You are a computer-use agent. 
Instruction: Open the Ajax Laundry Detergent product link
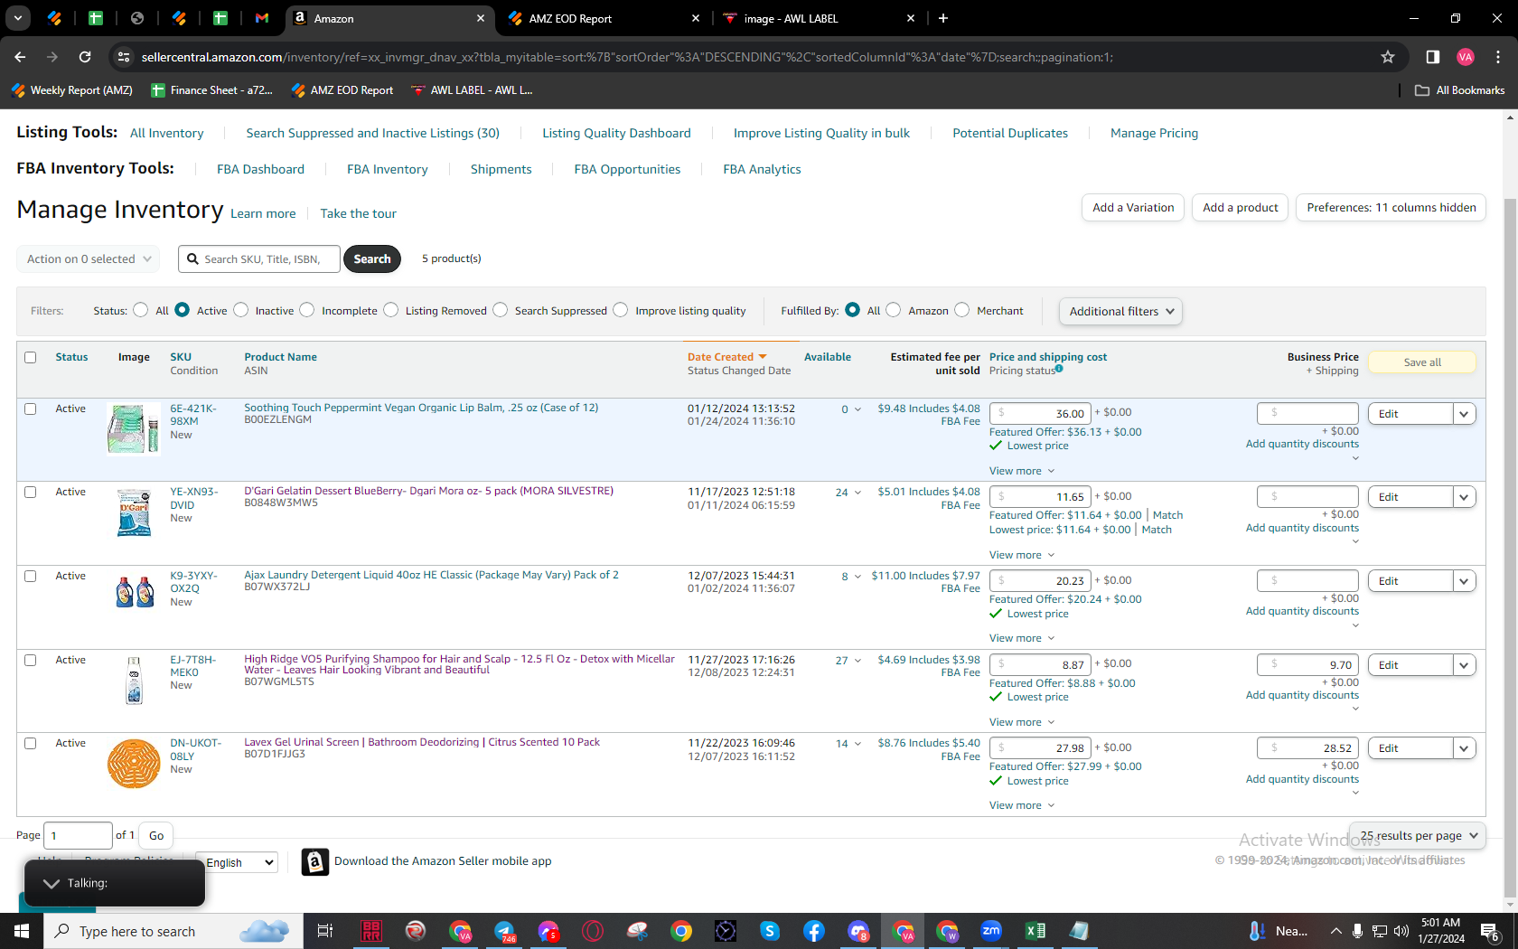coord(431,575)
